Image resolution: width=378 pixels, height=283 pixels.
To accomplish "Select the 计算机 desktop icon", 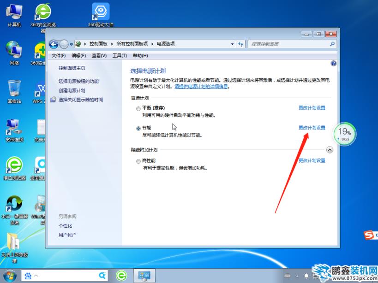I will pyautogui.click(x=14, y=16).
